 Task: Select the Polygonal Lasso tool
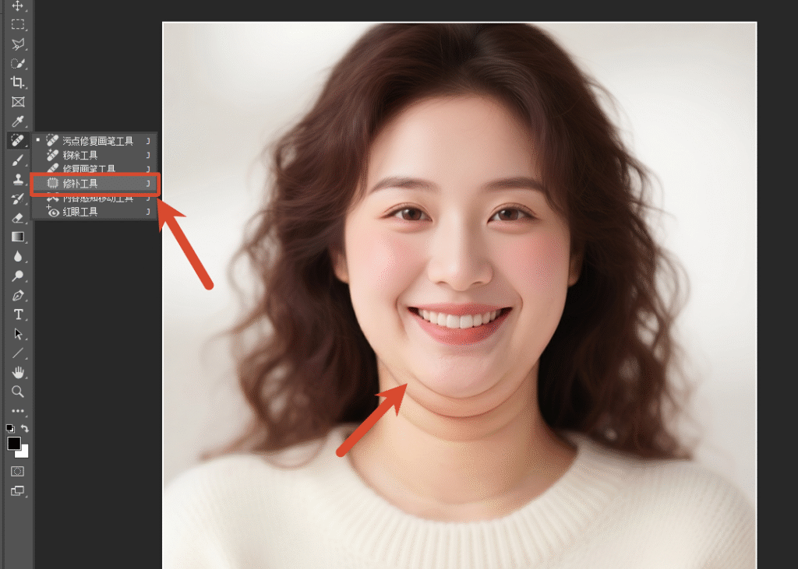tap(17, 44)
